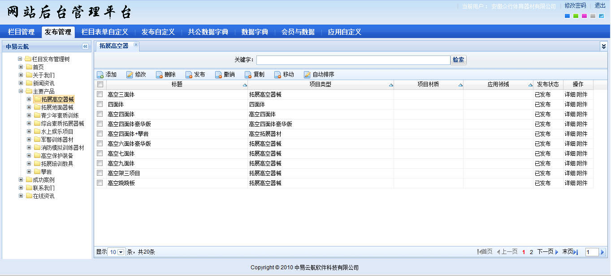Click the 发布 (Publish) toolbar icon
The height and width of the screenshot is (276, 611).
[x=189, y=75]
